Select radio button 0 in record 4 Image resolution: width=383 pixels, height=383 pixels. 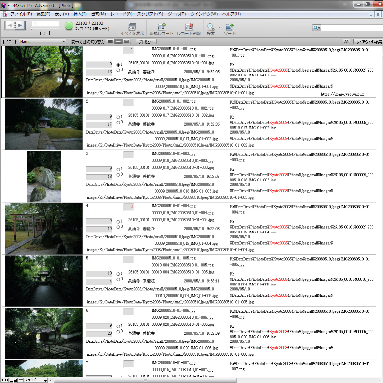coord(118,227)
